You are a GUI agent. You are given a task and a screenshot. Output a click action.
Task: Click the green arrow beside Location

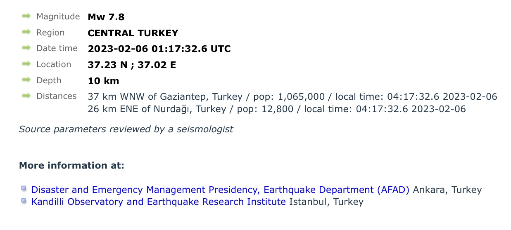click(x=26, y=64)
